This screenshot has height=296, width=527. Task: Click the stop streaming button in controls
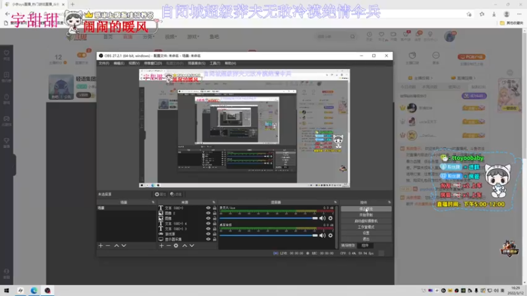366,209
